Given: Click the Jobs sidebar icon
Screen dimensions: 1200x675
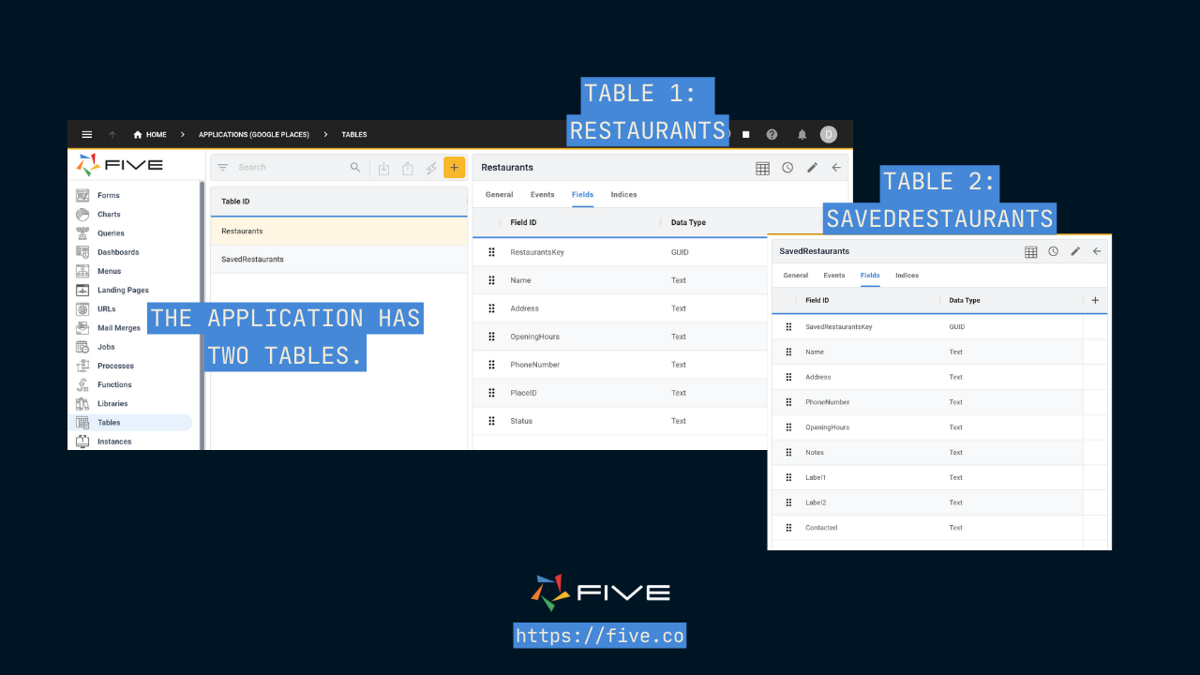Looking at the screenshot, I should 82,347.
